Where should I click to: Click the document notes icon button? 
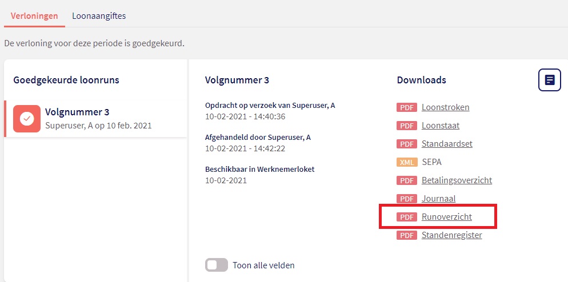pyautogui.click(x=549, y=79)
